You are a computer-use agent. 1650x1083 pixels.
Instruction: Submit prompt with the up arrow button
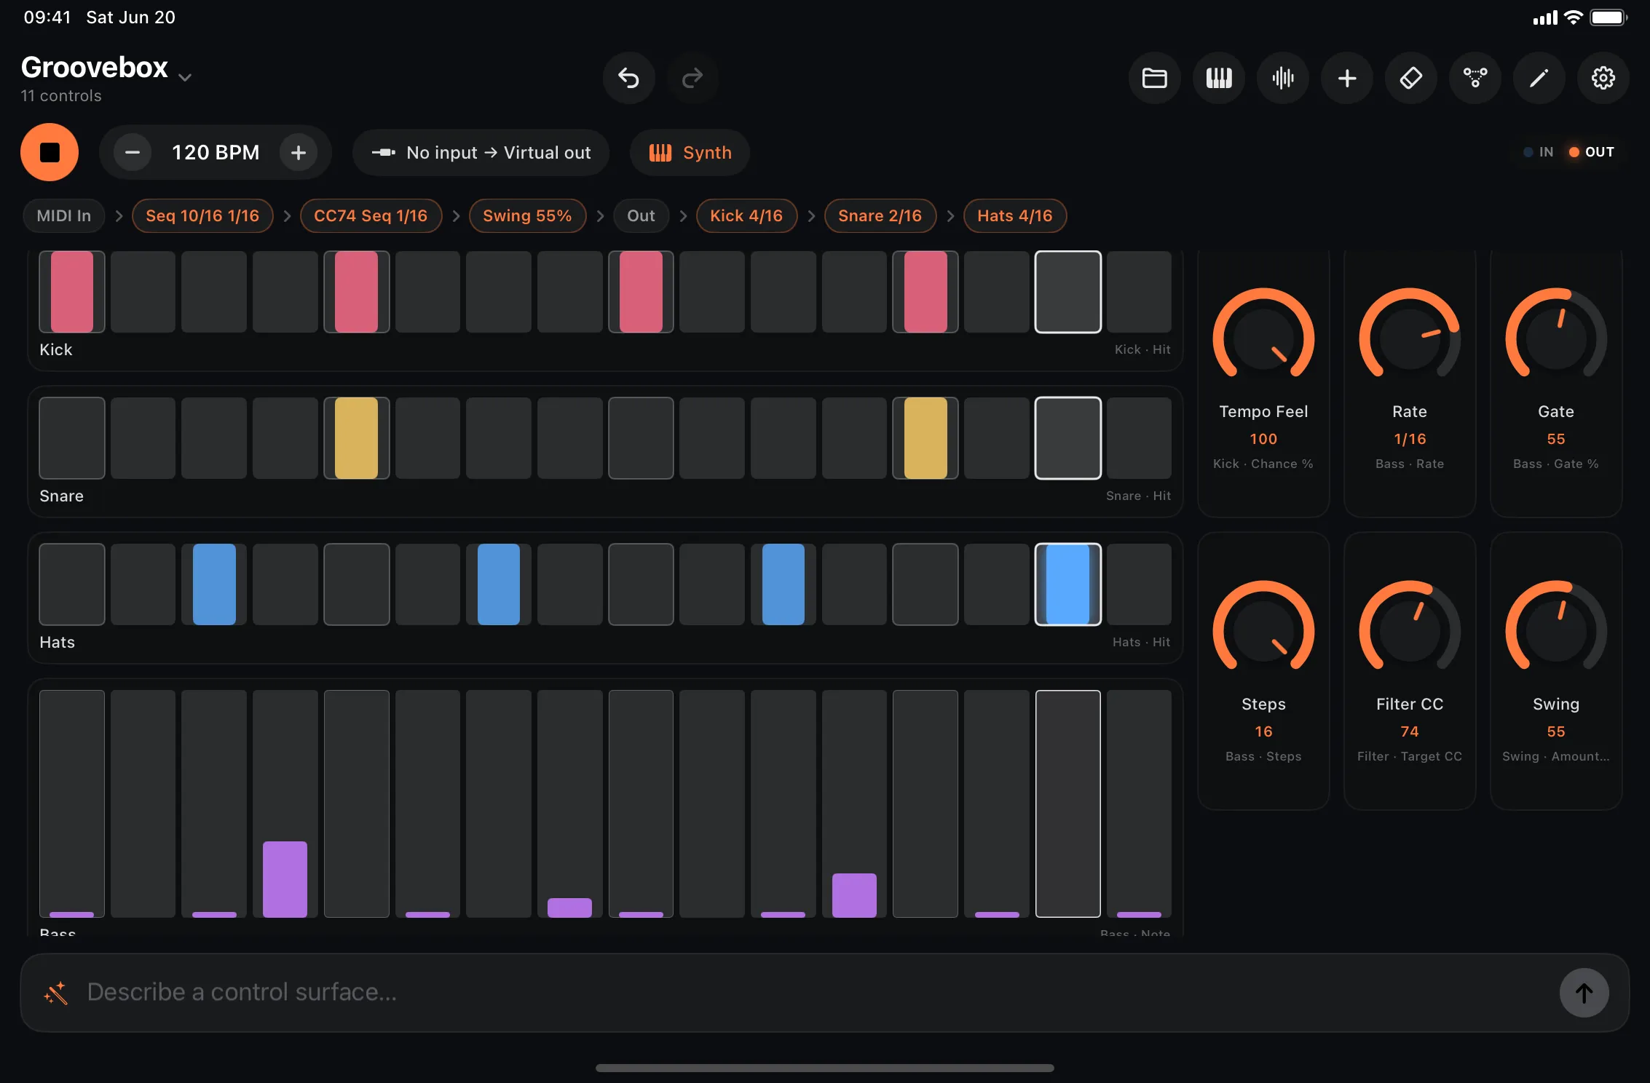[x=1584, y=993]
